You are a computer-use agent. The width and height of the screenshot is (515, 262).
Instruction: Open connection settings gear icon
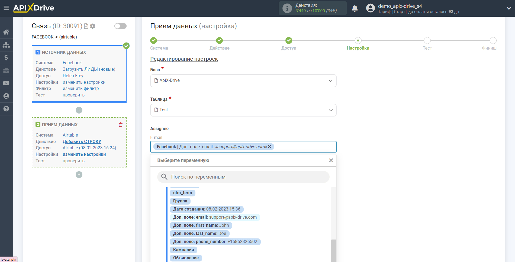(93, 26)
